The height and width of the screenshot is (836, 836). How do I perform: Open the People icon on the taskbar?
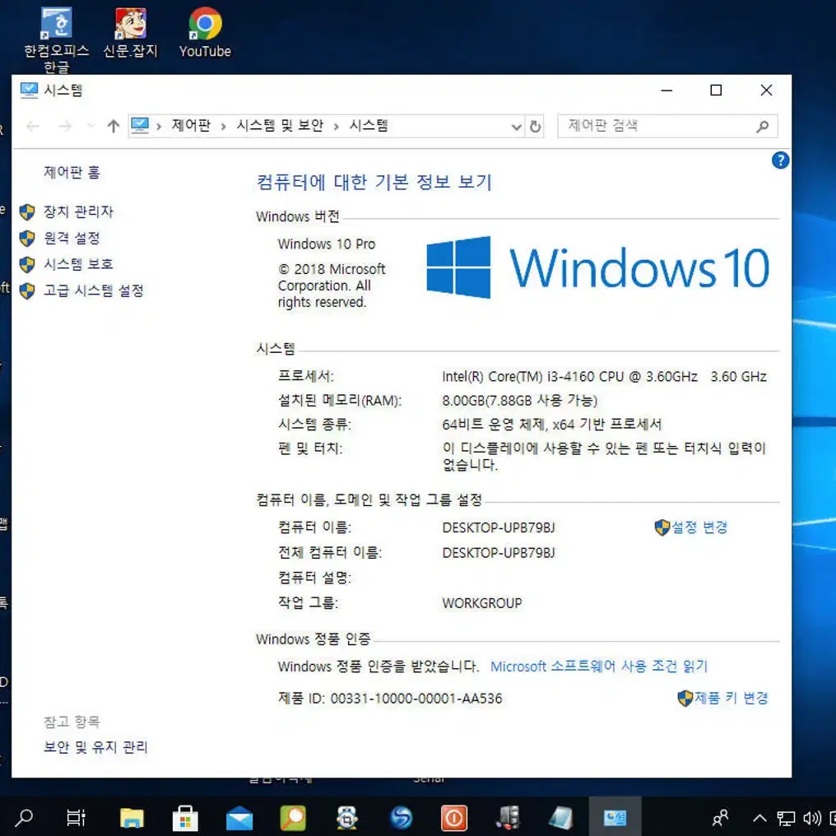720,817
